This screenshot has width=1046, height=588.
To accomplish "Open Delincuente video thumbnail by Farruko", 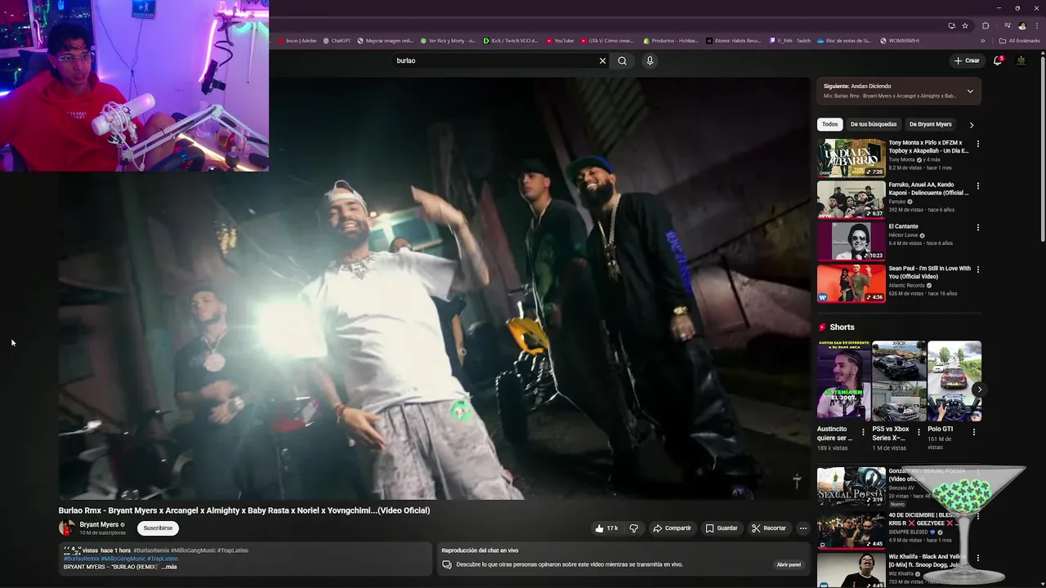I will pos(851,199).
